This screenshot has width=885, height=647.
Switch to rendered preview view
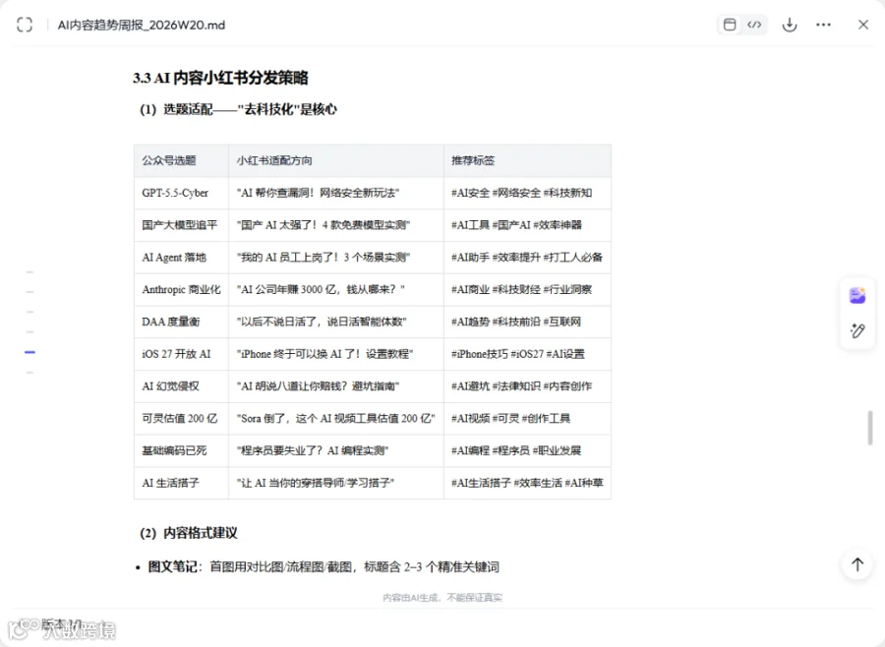tap(730, 25)
